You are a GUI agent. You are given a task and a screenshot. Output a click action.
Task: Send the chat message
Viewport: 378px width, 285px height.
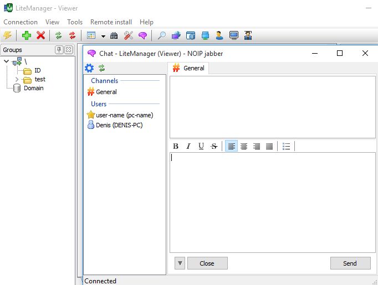350,263
